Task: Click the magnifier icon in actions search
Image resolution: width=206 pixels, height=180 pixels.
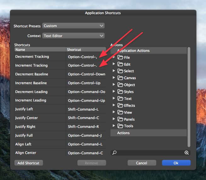Action: (114, 153)
